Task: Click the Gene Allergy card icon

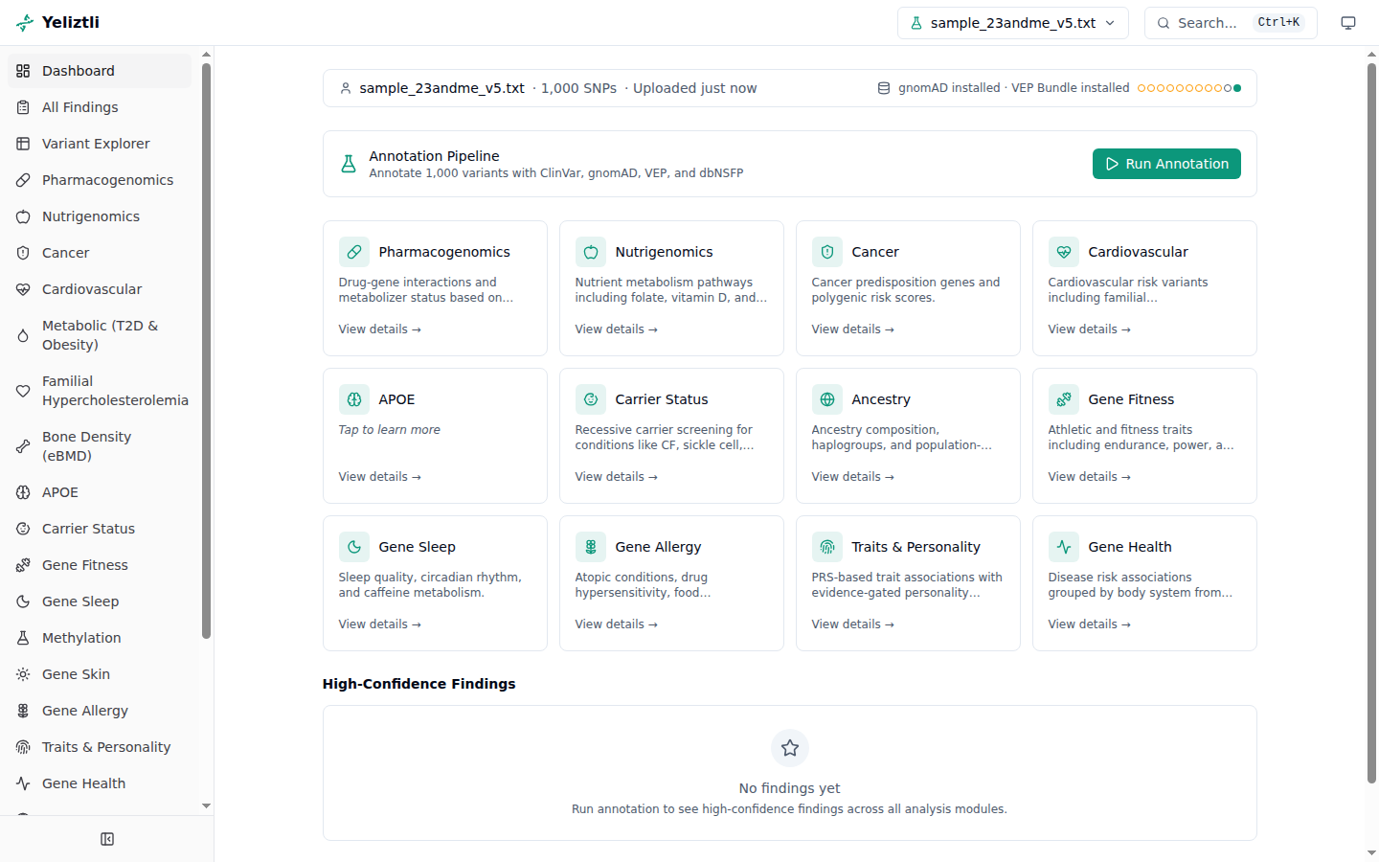Action: click(x=591, y=547)
